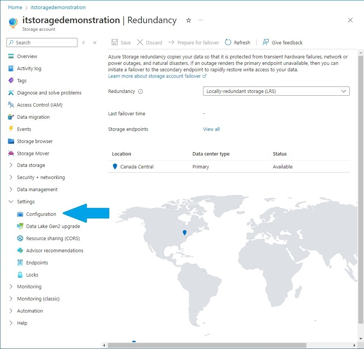Click the sidebar Search field
This screenshot has height=349, width=364.
[42, 42]
